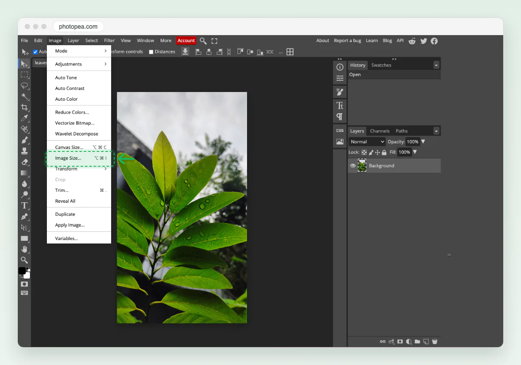Viewport: 521px width, 365px height.
Task: Toggle lock transparent pixels icon
Action: 364,152
